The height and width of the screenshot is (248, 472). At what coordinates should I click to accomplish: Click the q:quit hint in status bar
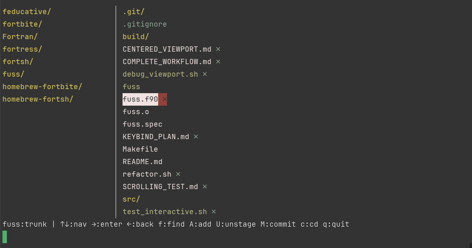(x=336, y=224)
